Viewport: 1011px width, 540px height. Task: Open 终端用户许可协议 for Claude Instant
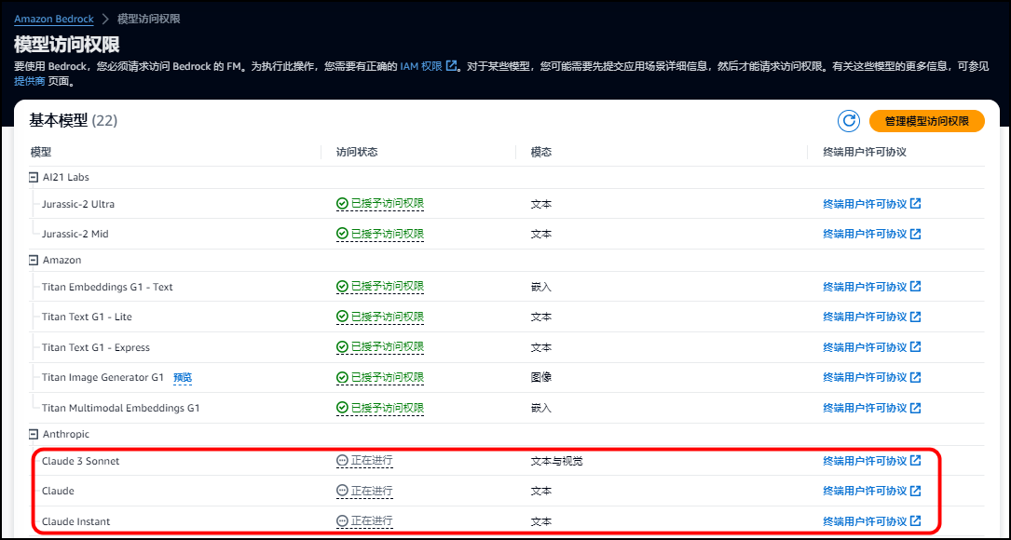click(872, 521)
